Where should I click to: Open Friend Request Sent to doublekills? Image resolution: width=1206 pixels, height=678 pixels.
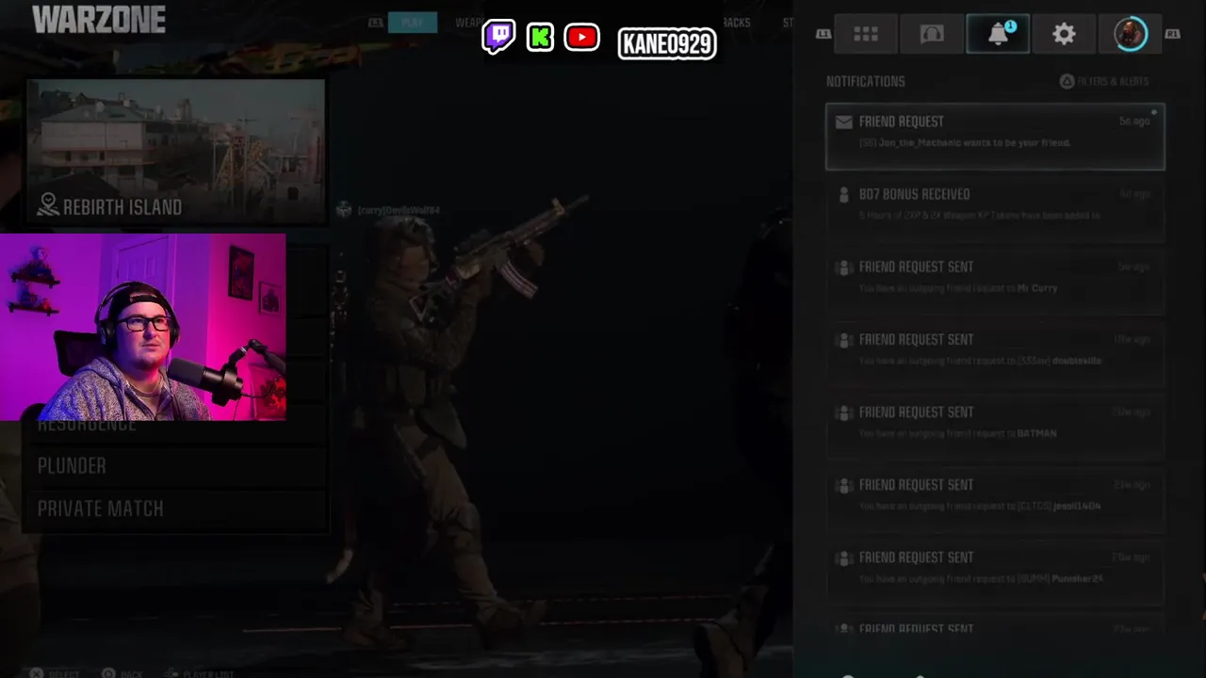pos(995,353)
